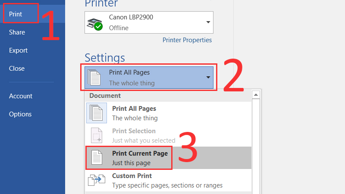Click the Custom Print pages icon

97,180
